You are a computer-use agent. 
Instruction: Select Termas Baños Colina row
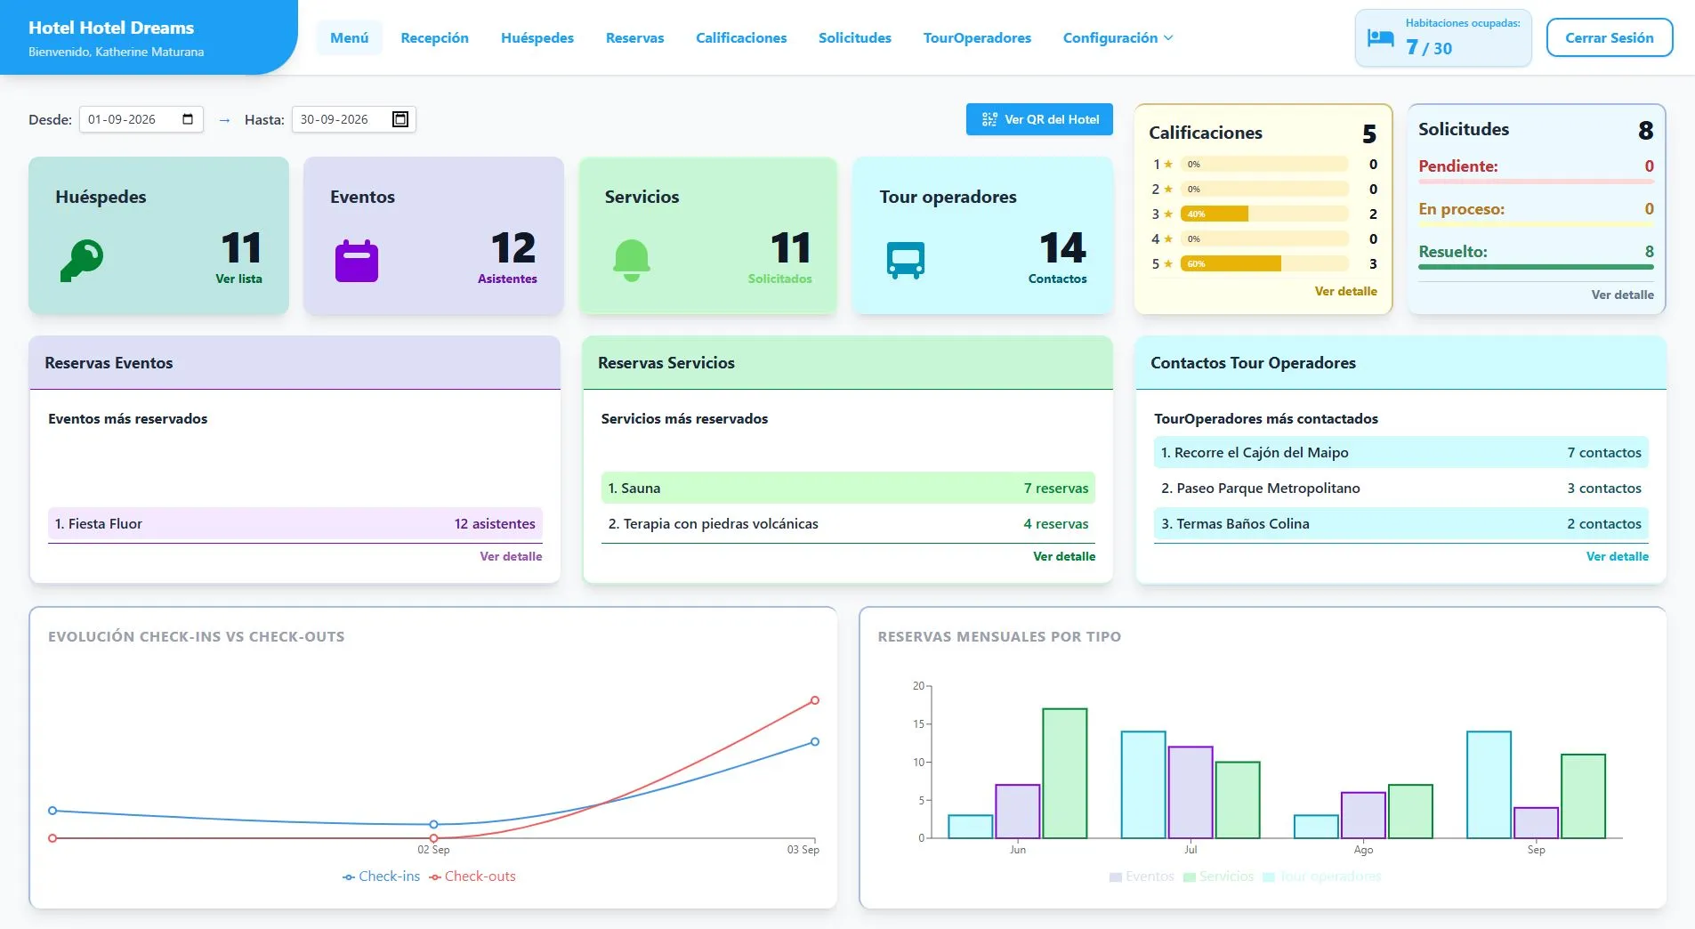1401,524
